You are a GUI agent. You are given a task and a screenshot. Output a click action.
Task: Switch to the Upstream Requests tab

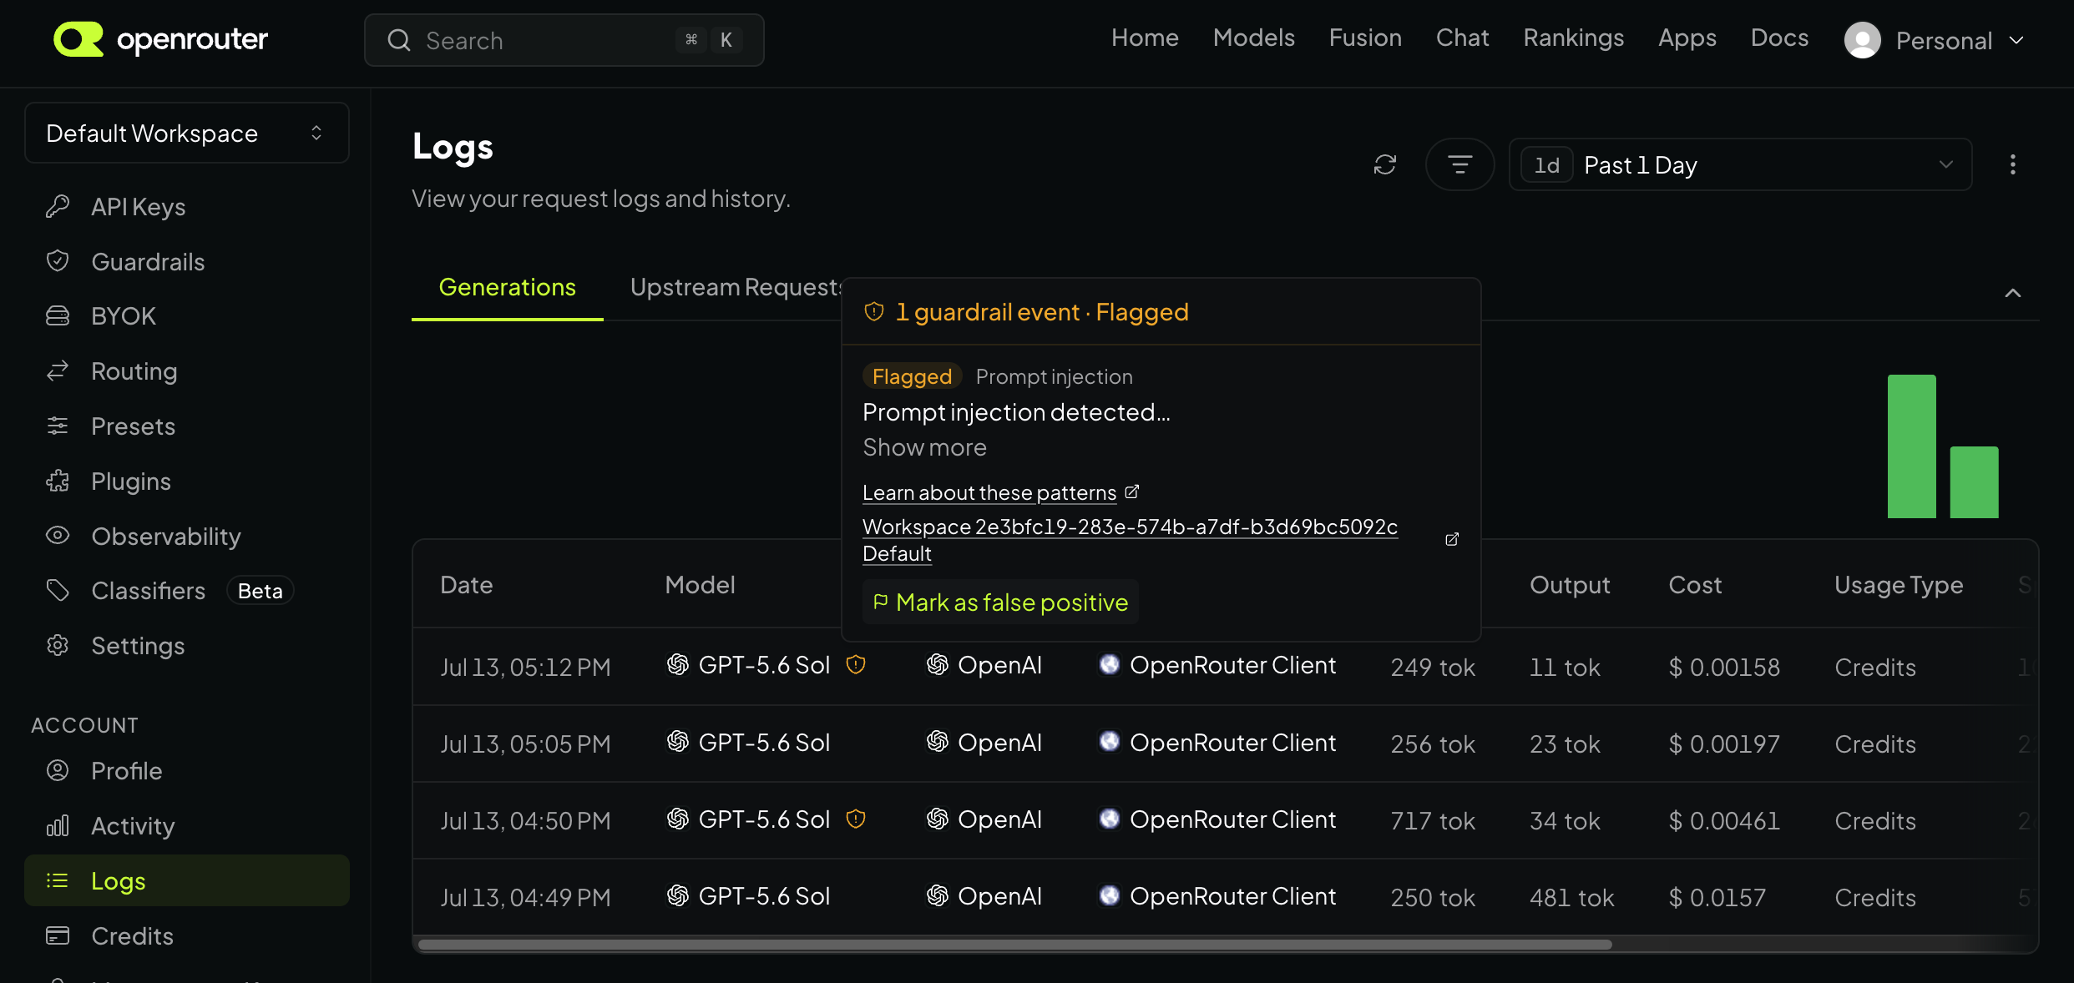(736, 287)
